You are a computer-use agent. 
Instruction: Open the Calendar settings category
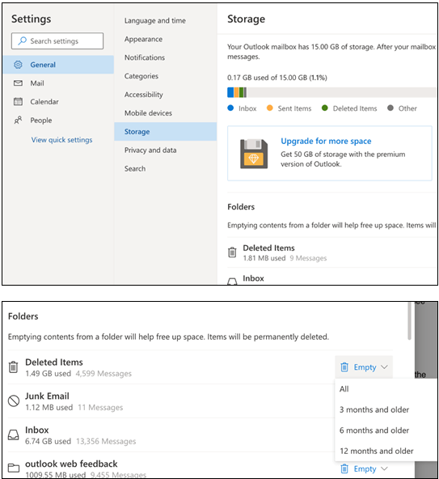(58, 102)
